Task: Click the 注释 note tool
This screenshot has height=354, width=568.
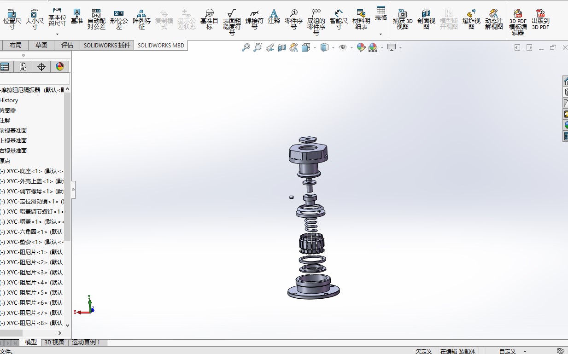Action: tap(274, 16)
